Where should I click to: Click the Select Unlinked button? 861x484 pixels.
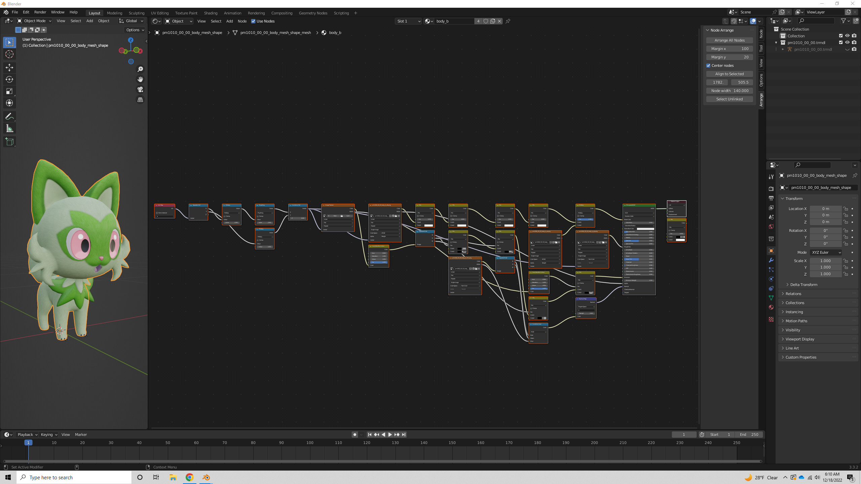[729, 99]
